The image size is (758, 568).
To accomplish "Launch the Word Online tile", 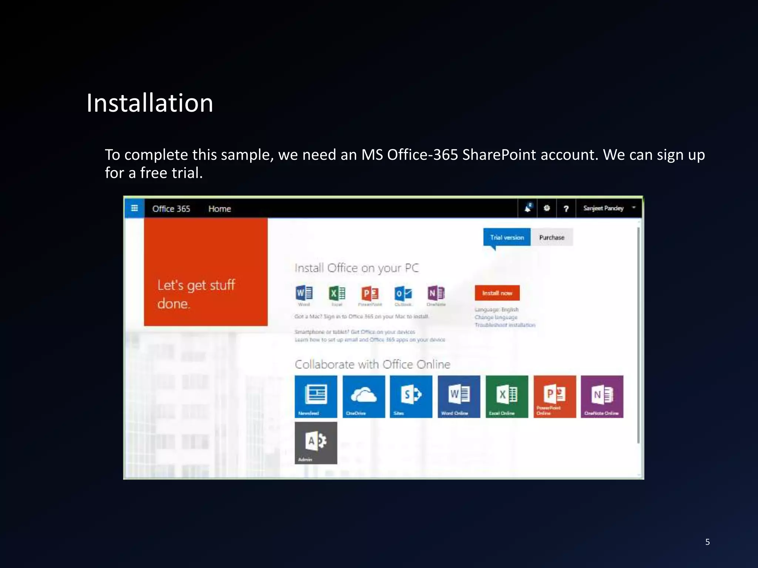I will [459, 397].
